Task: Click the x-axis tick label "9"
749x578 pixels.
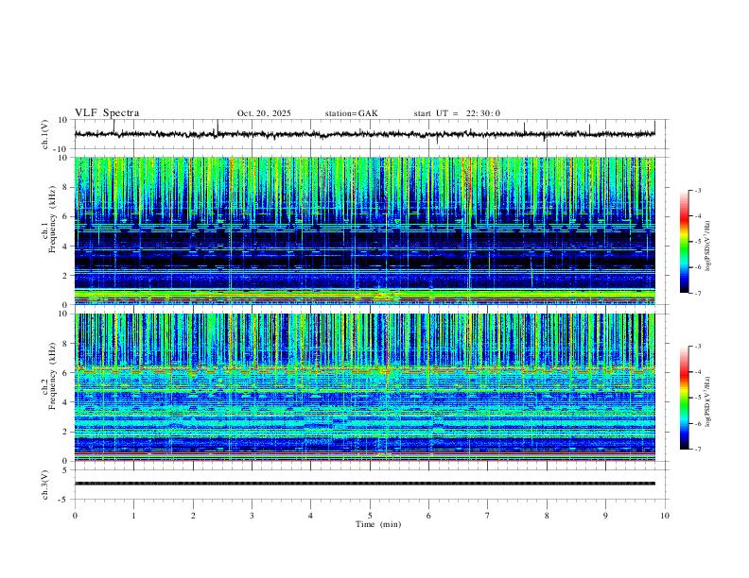Action: click(x=605, y=516)
